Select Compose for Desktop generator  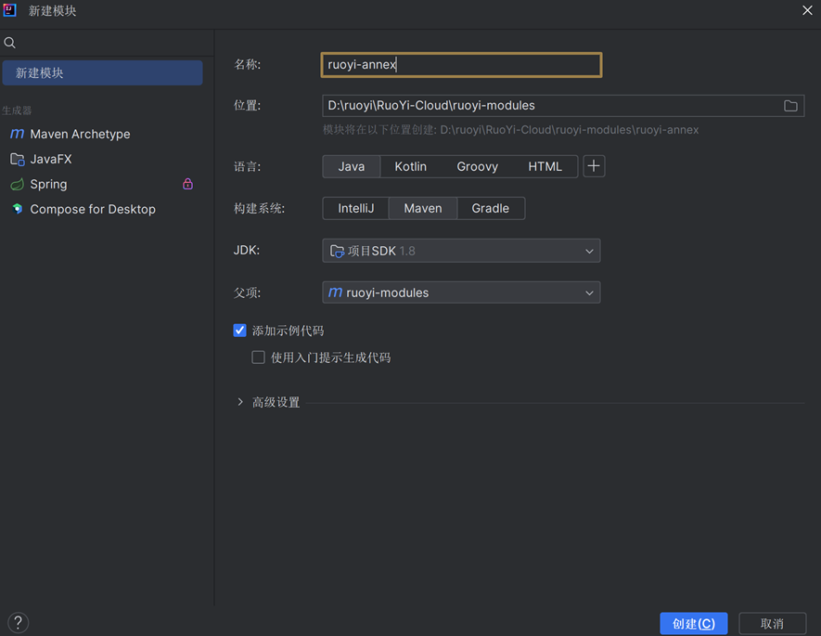point(92,209)
